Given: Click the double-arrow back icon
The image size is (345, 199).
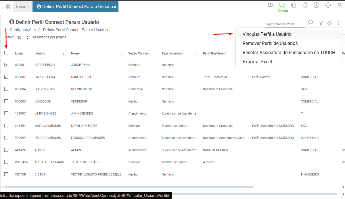Looking at the screenshot, I should pos(7,6).
